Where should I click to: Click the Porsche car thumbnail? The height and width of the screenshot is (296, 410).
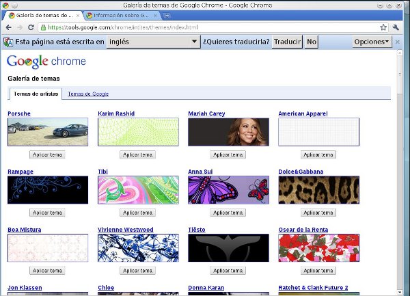48,132
